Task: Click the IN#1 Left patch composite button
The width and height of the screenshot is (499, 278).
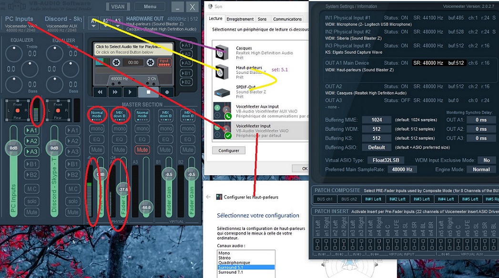Action: point(373,199)
